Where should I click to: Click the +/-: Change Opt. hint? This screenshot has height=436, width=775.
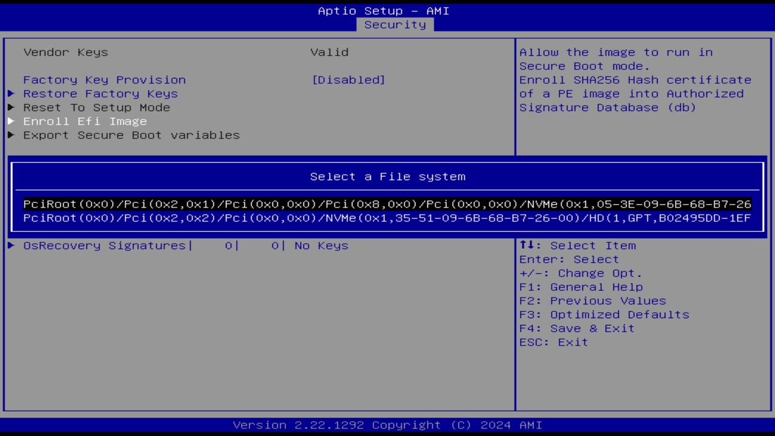(x=581, y=274)
